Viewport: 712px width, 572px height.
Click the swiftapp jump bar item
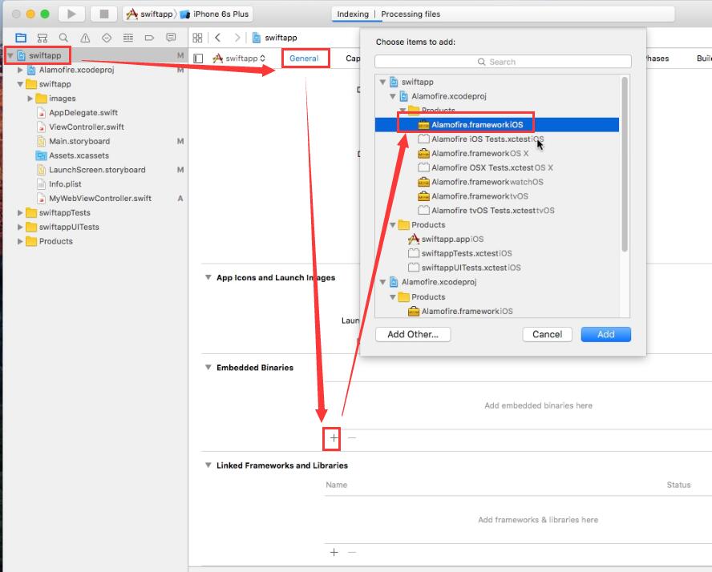click(x=275, y=38)
